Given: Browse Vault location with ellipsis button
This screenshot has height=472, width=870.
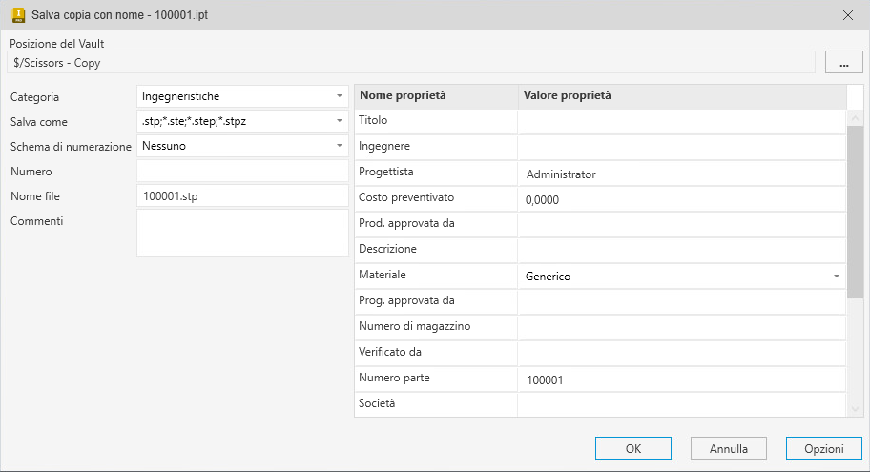Looking at the screenshot, I should click(x=843, y=63).
